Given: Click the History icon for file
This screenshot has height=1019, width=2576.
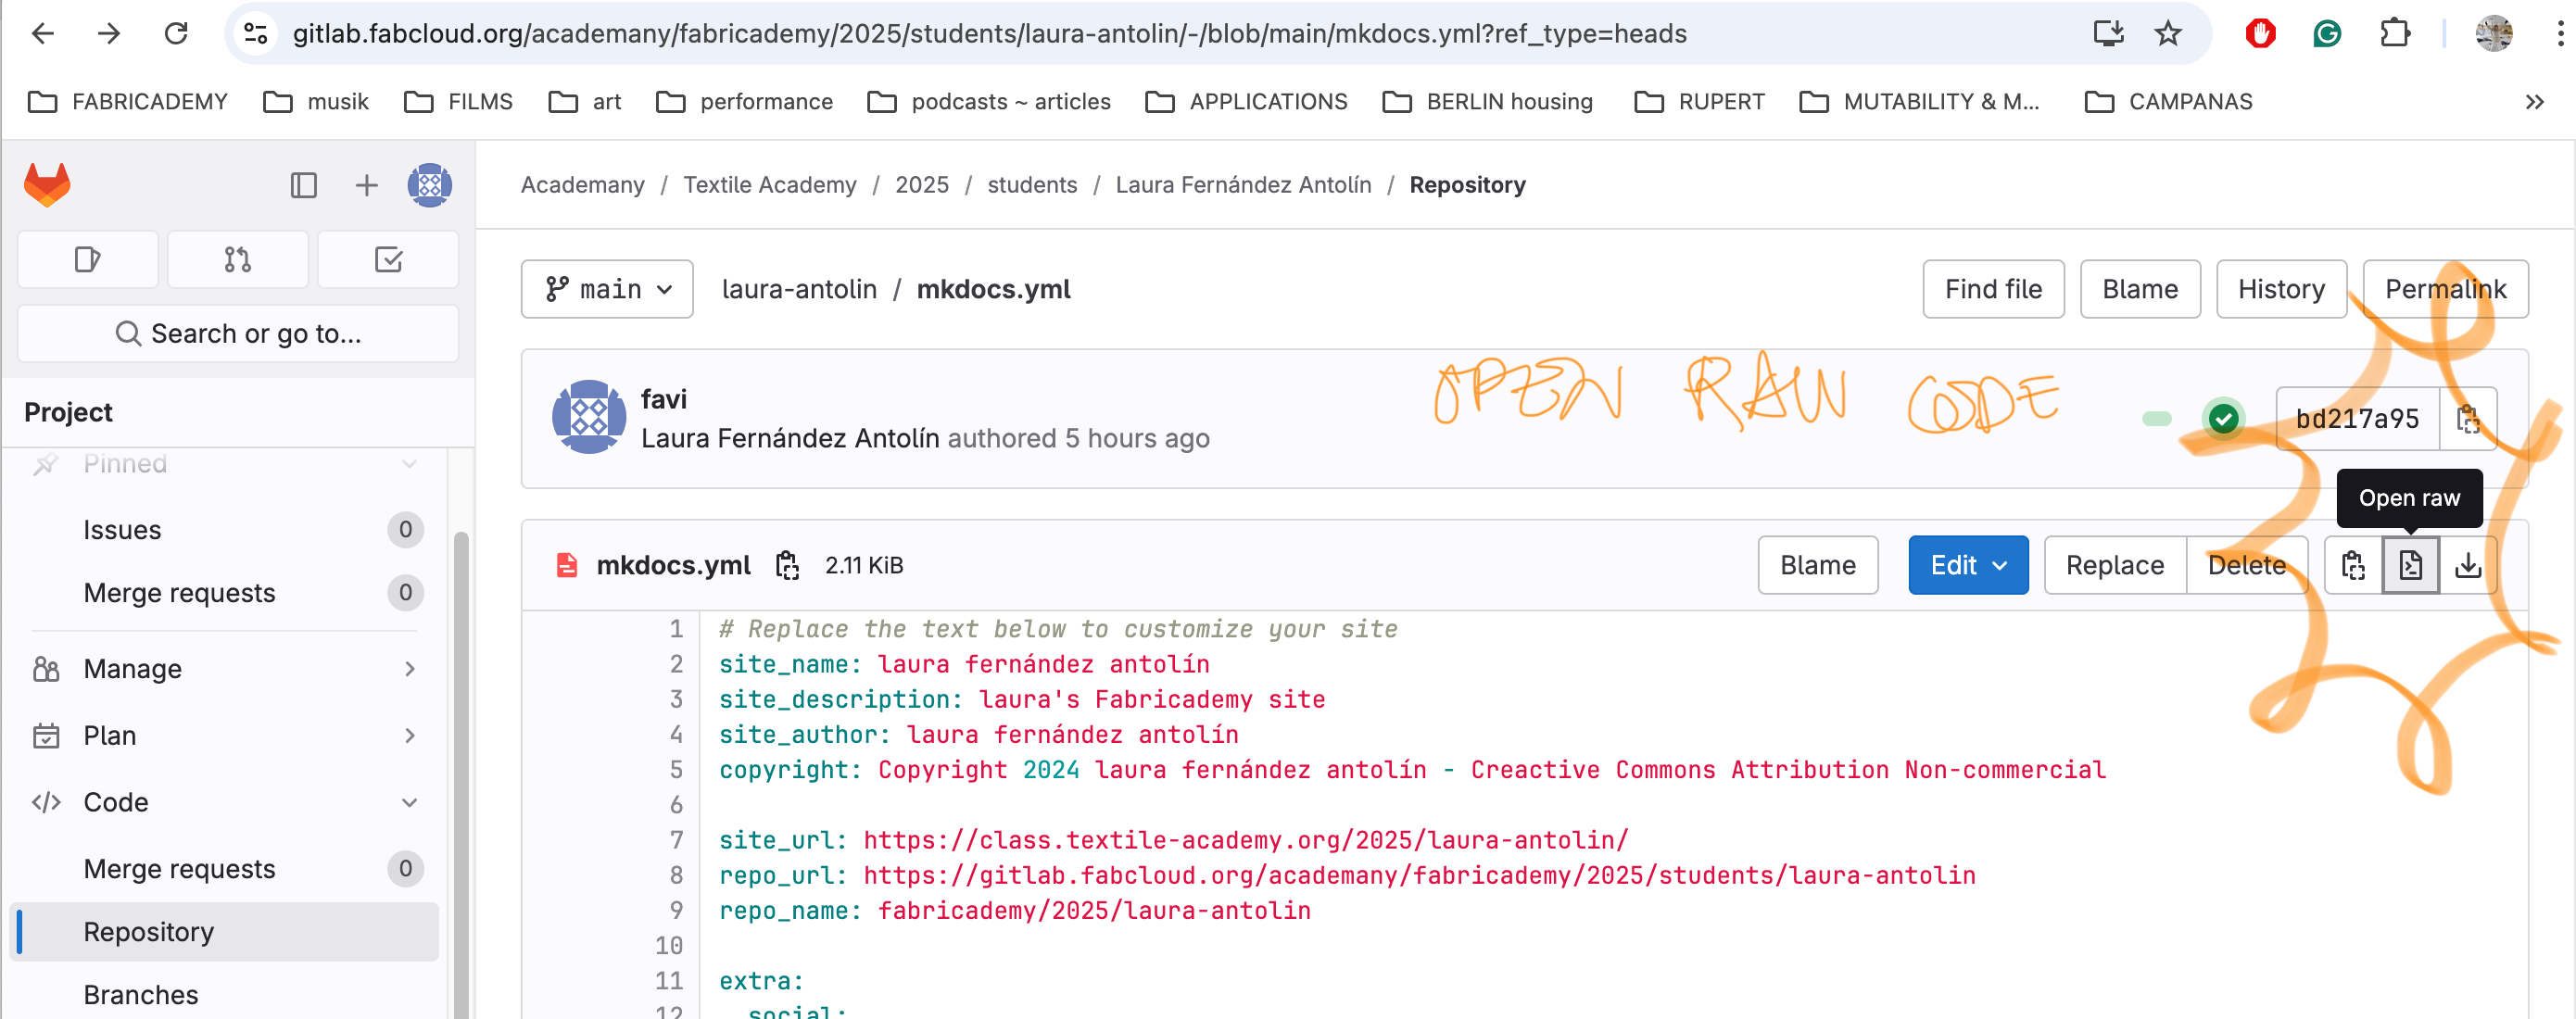Looking at the screenshot, I should (2280, 289).
